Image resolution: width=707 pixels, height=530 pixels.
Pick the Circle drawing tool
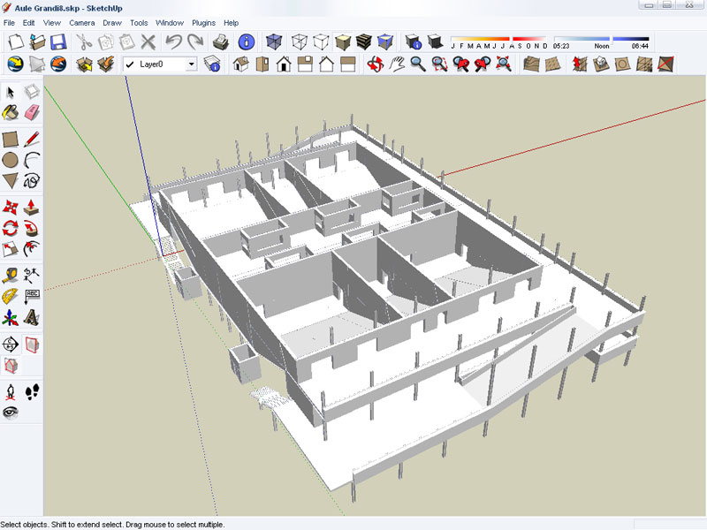tap(11, 160)
